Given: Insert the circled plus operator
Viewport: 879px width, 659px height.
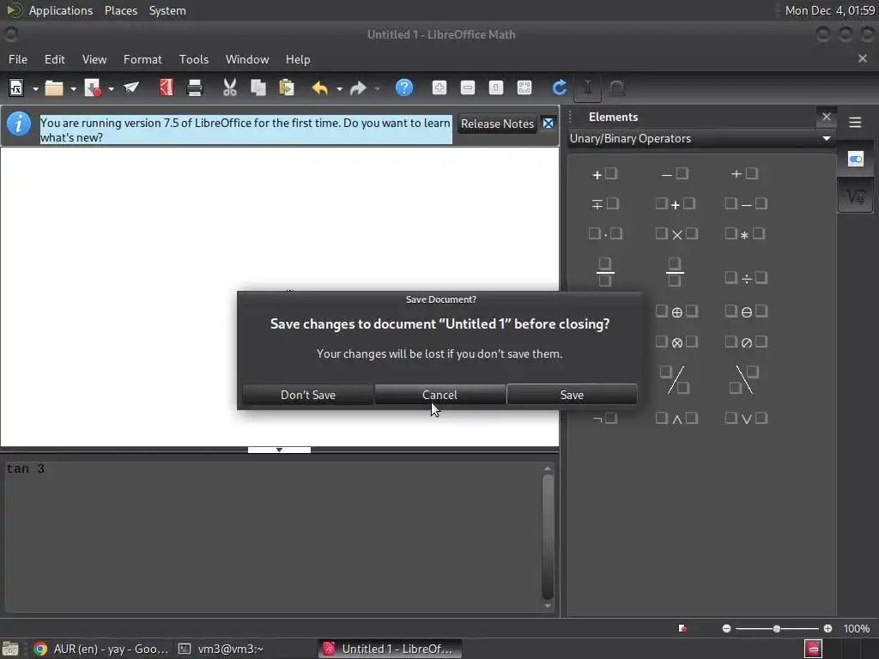Looking at the screenshot, I should click(676, 311).
